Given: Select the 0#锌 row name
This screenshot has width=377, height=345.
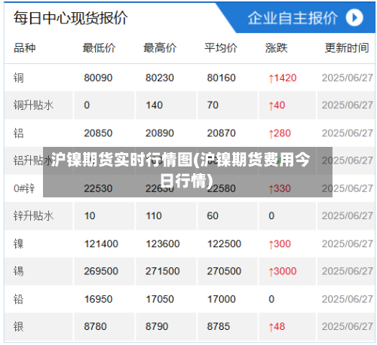Looking at the screenshot, I should 24,188.
